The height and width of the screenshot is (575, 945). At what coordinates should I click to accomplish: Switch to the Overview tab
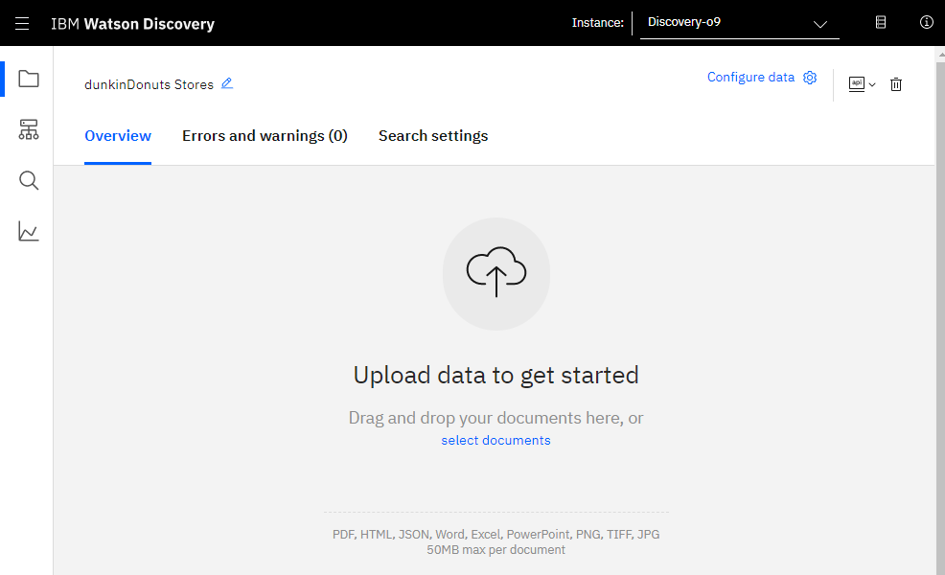(x=118, y=136)
